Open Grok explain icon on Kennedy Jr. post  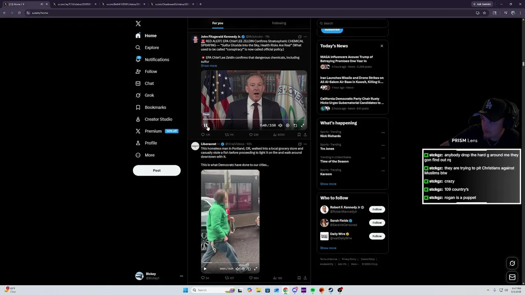click(299, 37)
